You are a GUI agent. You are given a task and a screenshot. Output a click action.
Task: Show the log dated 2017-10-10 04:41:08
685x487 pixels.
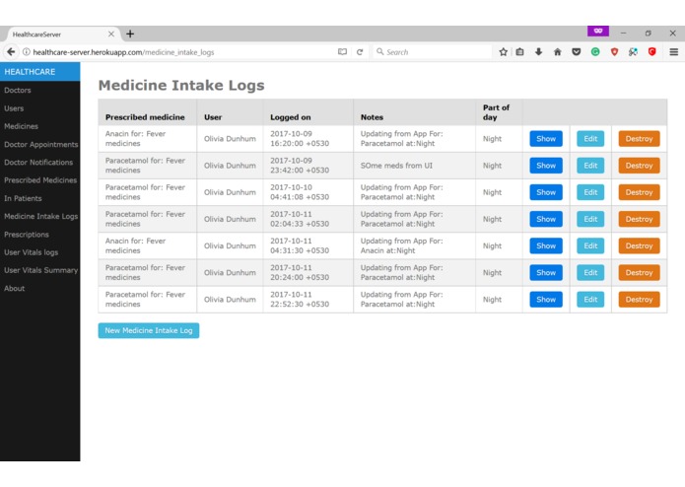(x=546, y=192)
